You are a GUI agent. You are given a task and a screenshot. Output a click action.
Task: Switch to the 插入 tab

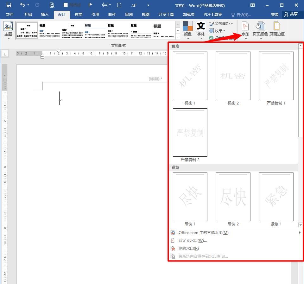click(45, 15)
